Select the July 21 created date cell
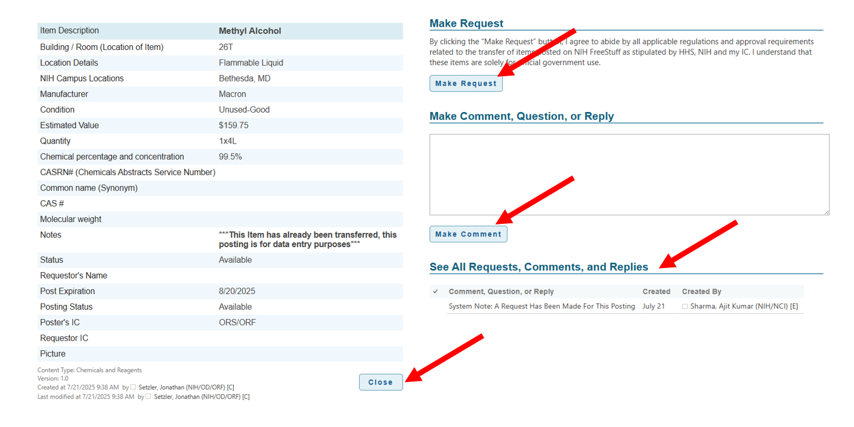Viewport: 854px width, 427px height. [653, 307]
